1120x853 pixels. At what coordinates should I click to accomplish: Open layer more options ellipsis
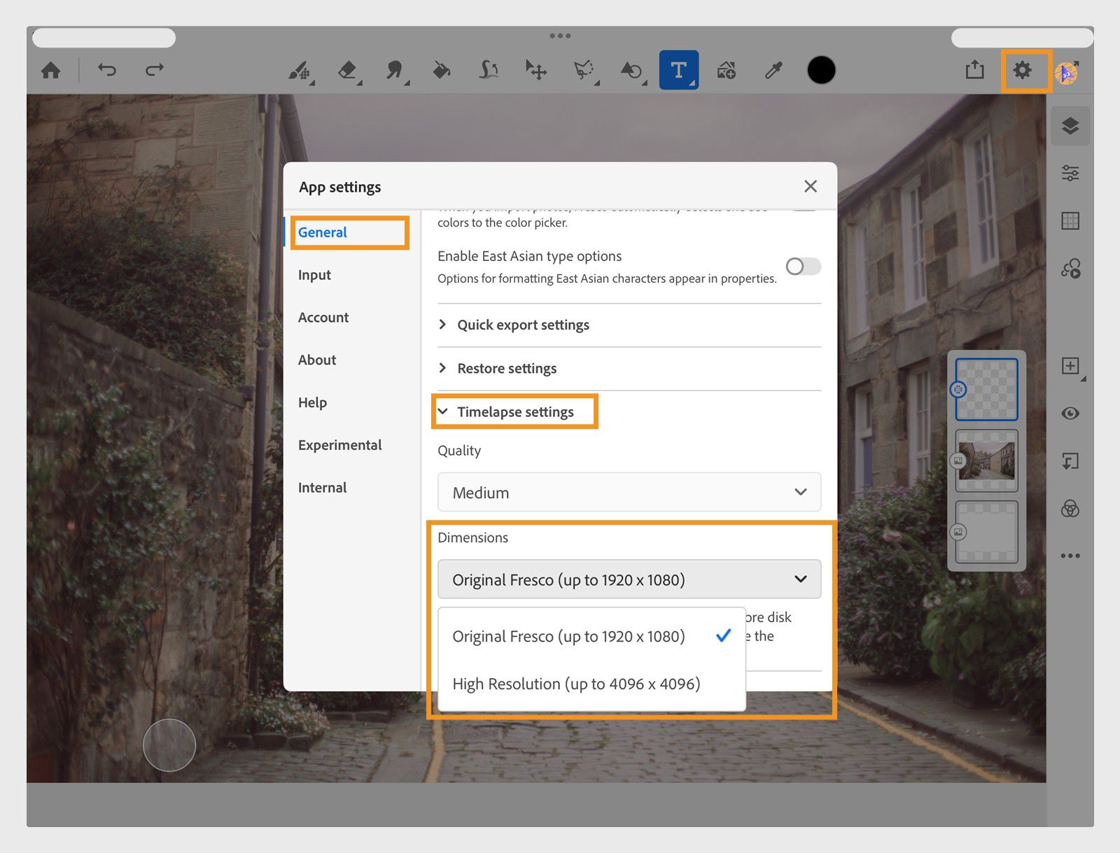pos(1070,556)
